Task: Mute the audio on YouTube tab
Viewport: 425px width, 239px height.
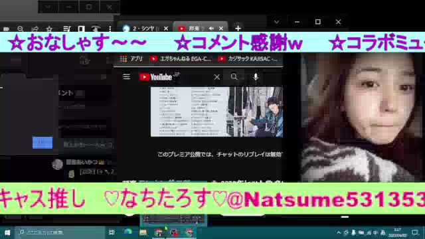Action: point(211,28)
